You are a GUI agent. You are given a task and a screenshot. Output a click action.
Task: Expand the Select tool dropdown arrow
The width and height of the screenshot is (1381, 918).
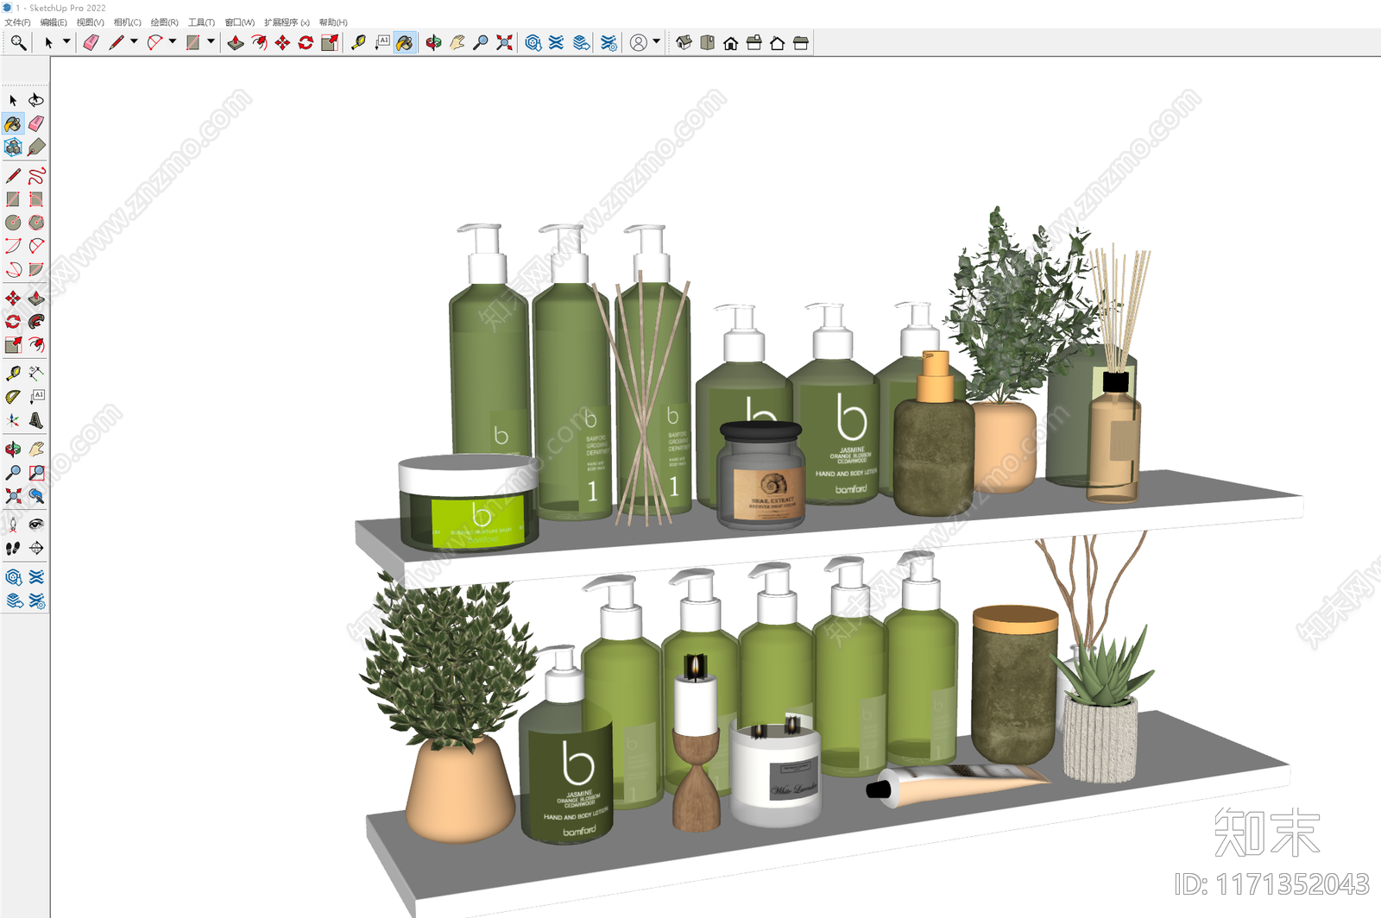66,41
